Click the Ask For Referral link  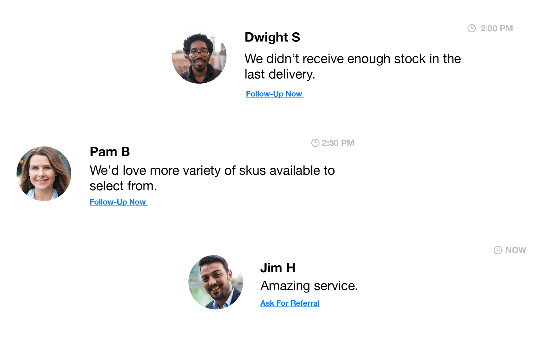tap(290, 303)
